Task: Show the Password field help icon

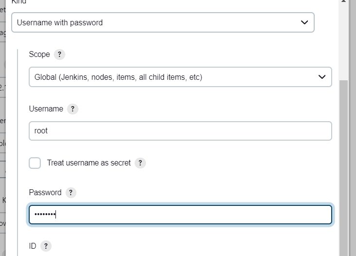Action: point(71,193)
